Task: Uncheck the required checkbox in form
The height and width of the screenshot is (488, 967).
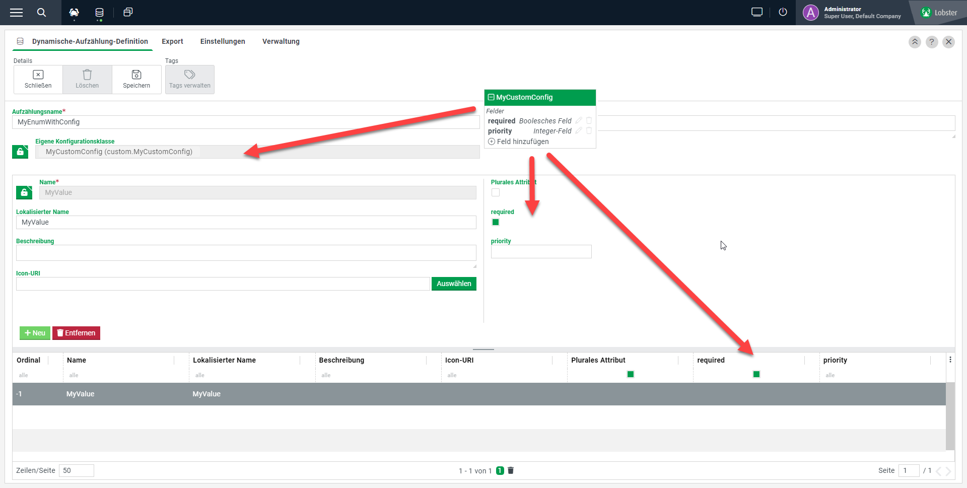Action: (496, 222)
